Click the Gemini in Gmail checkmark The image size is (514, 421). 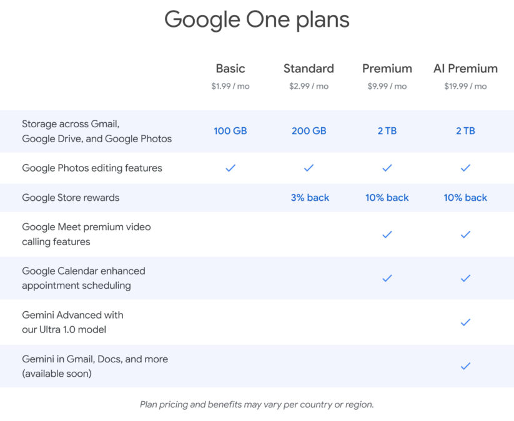pos(465,366)
